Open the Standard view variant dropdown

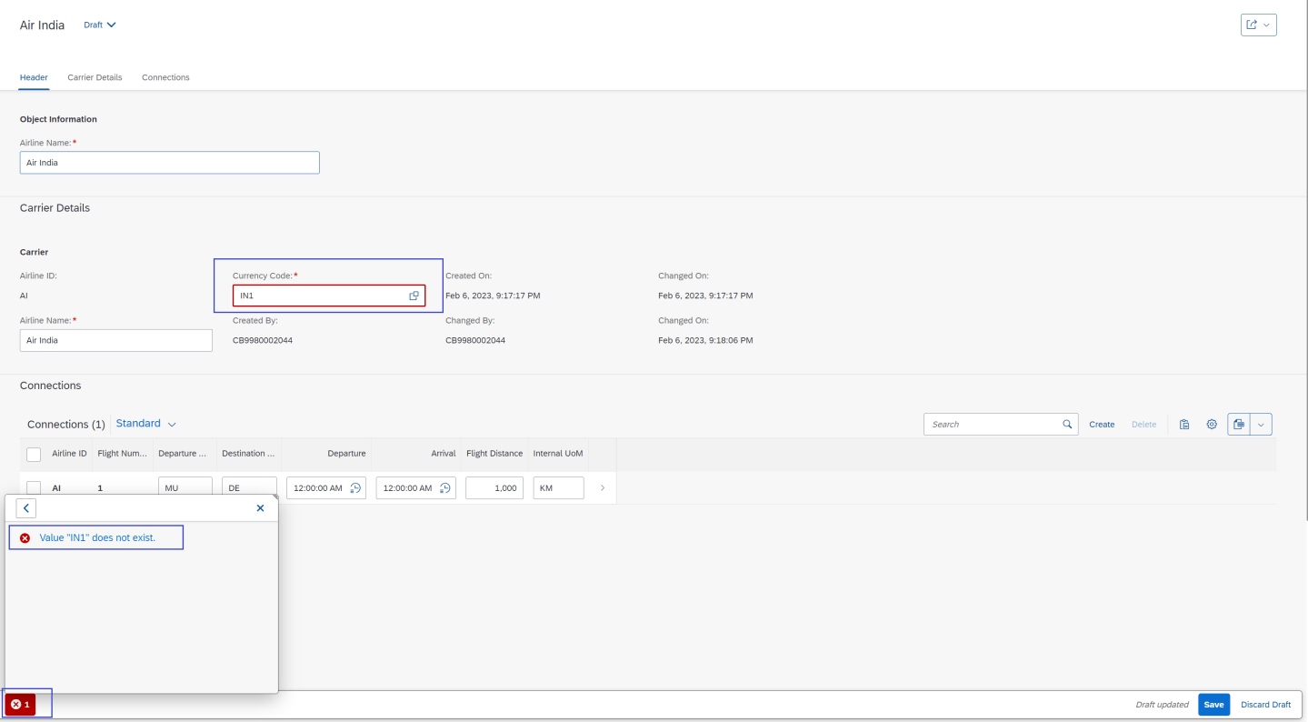(145, 424)
